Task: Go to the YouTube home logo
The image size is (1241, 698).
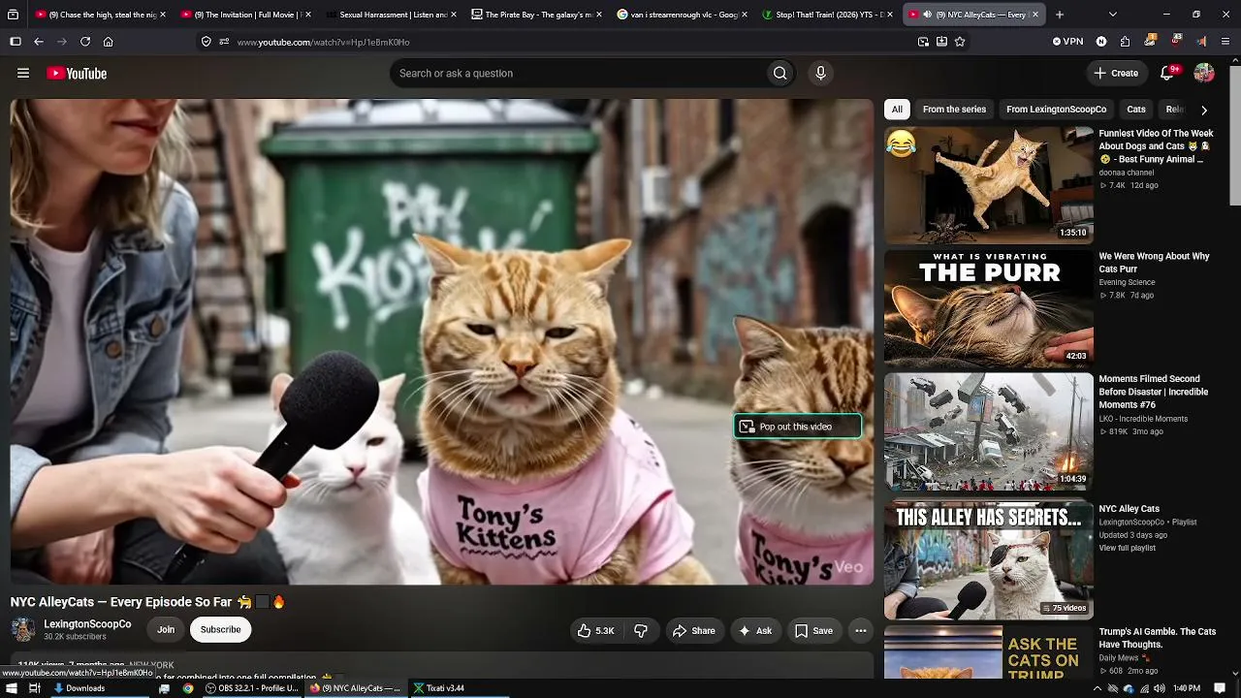Action: [77, 74]
